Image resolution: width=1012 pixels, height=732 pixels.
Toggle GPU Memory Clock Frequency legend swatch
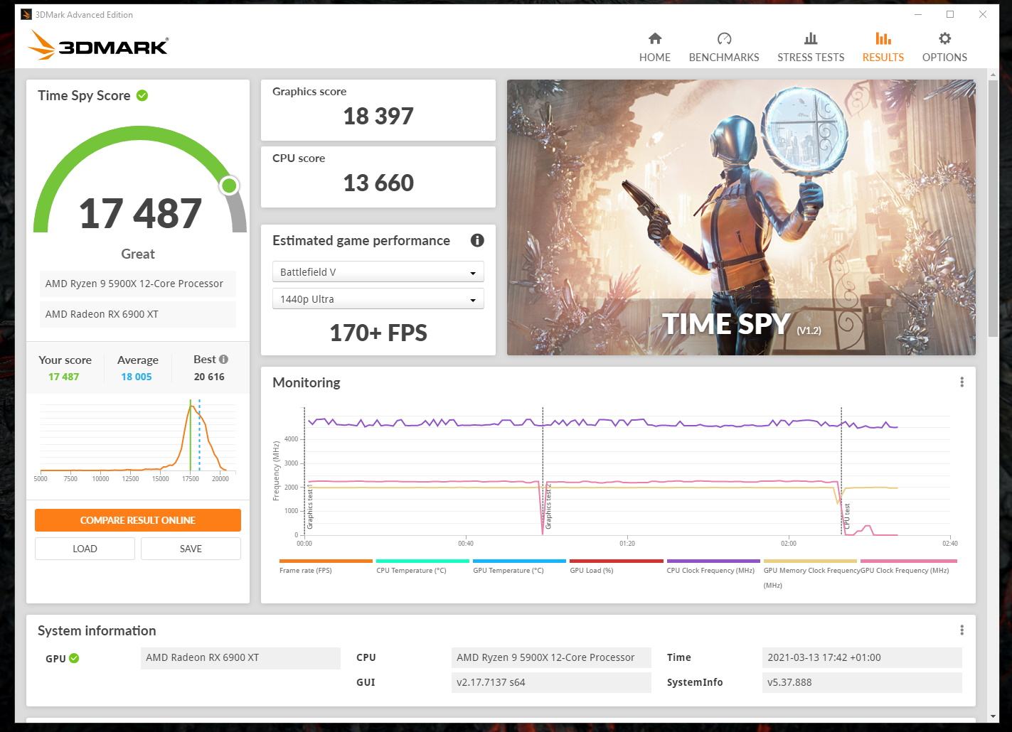[810, 561]
